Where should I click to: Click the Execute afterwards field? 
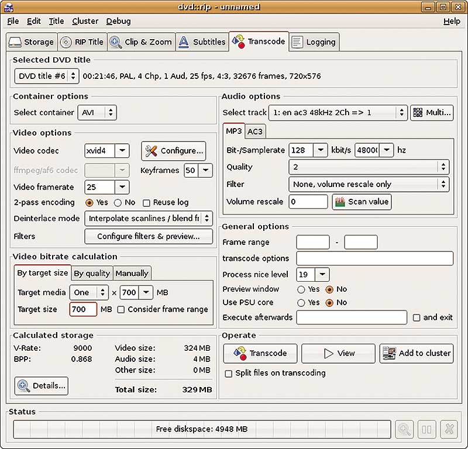pos(352,317)
